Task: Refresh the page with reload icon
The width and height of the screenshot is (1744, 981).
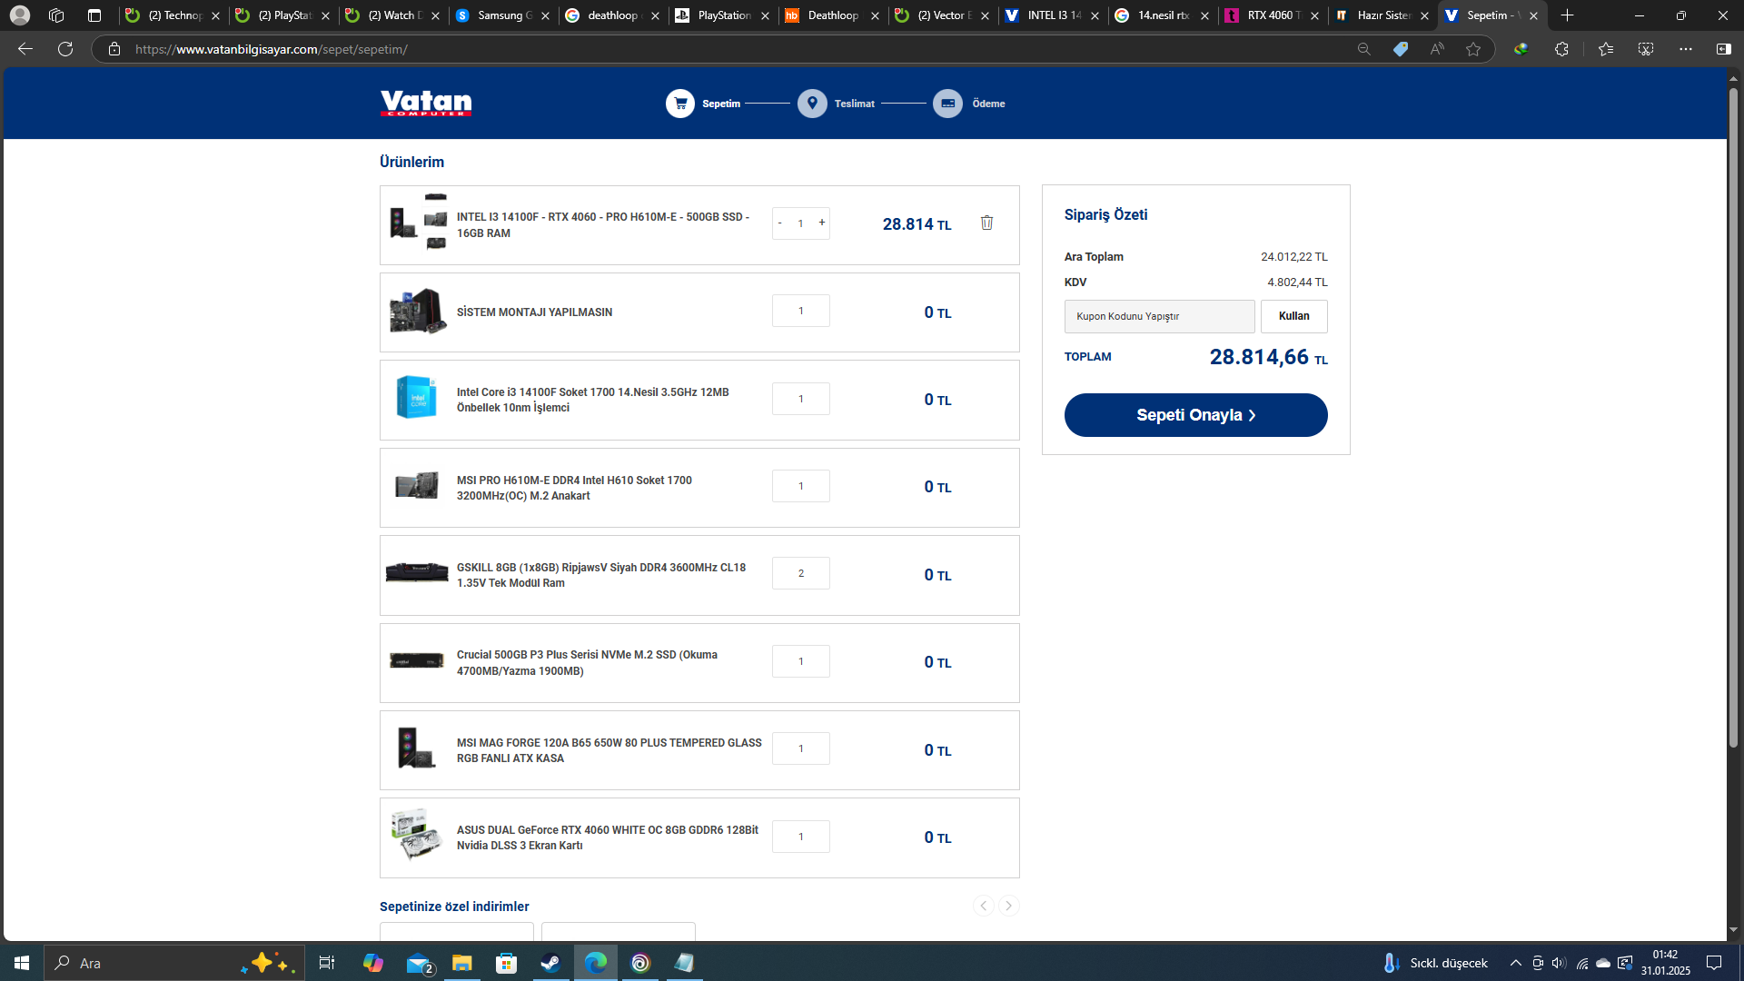Action: coord(65,49)
